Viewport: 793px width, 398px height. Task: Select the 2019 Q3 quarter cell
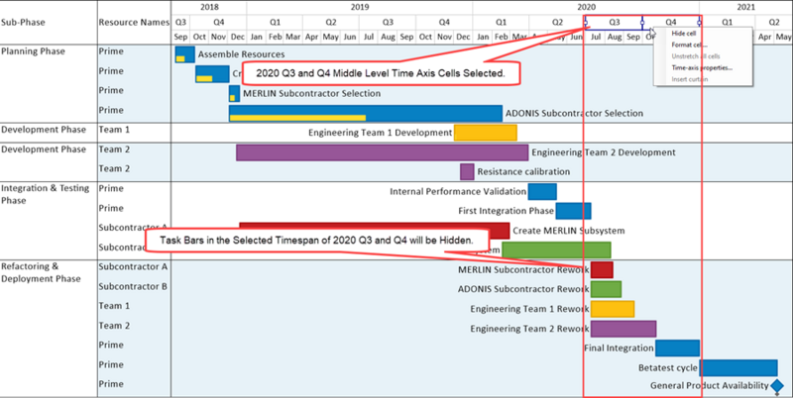click(x=388, y=22)
